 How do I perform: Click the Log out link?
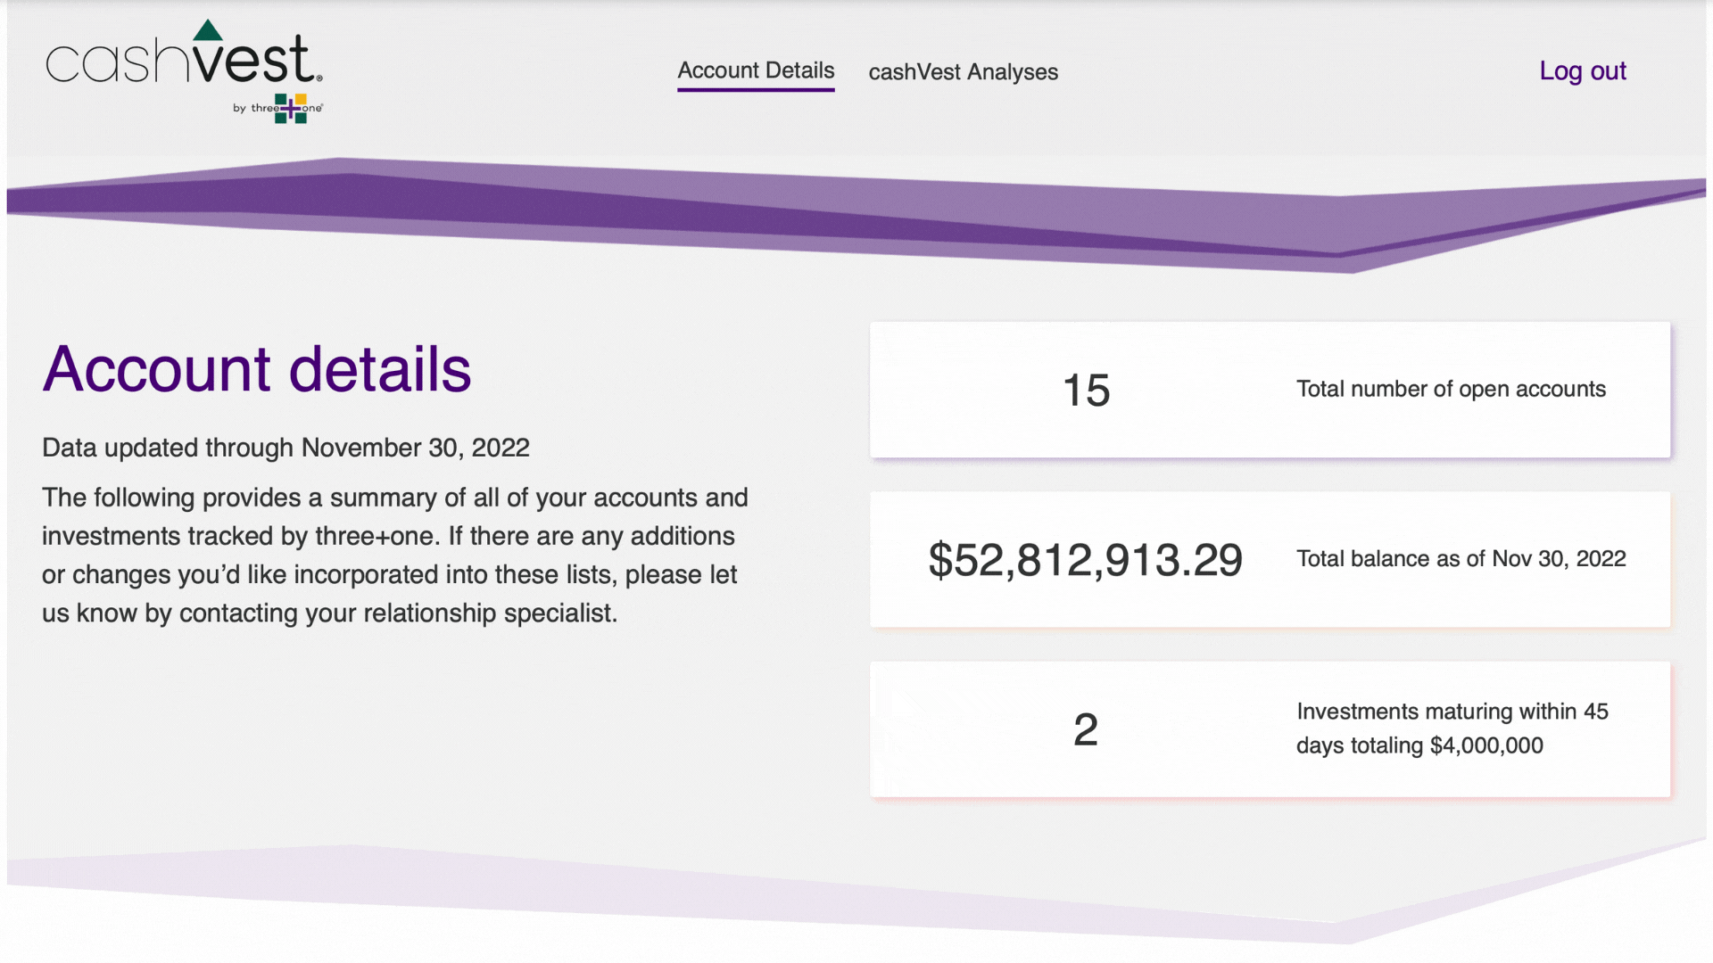tap(1583, 70)
